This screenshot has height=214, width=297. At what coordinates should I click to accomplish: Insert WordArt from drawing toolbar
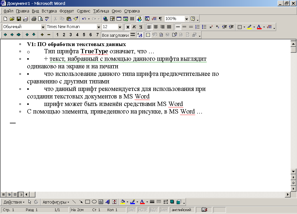(108, 202)
